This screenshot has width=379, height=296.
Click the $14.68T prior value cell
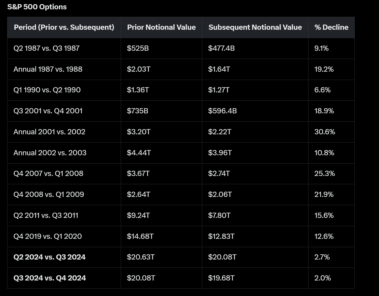140,236
